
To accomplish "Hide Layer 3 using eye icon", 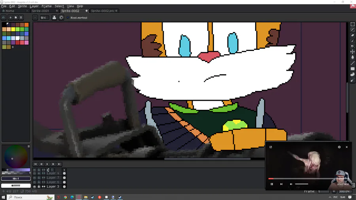I will click(34, 187).
